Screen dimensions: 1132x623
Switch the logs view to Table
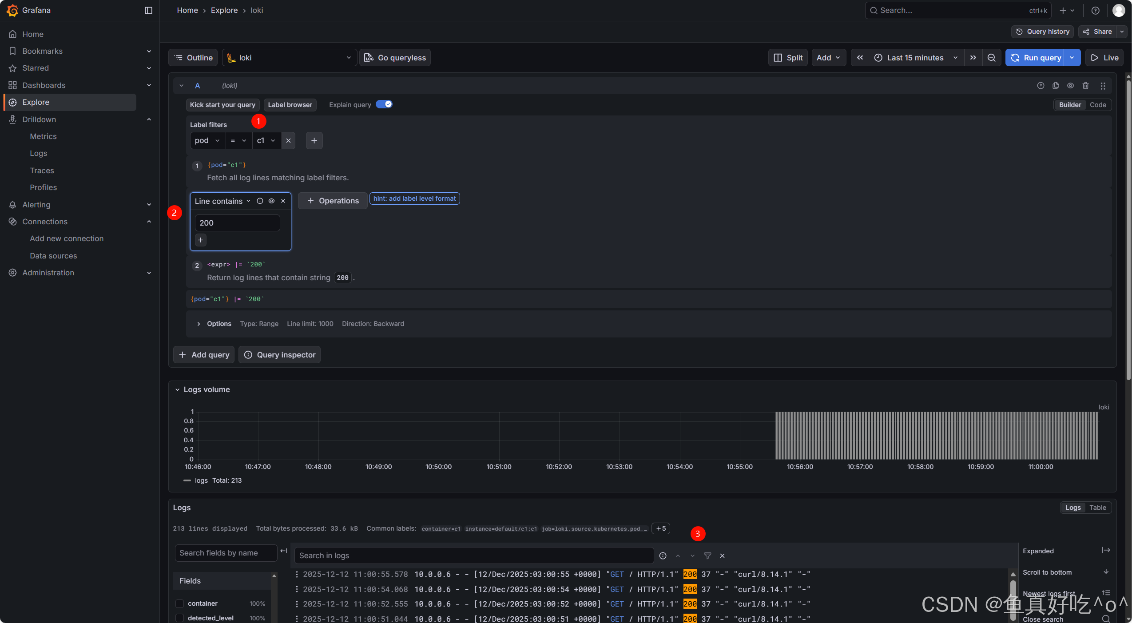tap(1097, 508)
